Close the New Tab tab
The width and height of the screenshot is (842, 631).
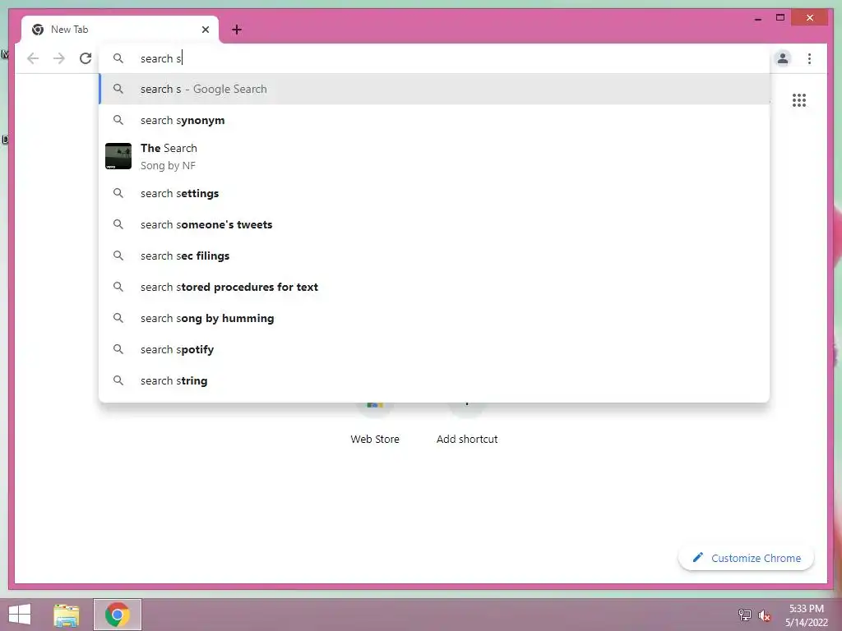tap(205, 30)
